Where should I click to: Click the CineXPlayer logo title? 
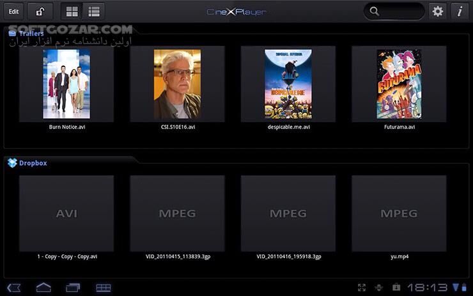point(236,12)
